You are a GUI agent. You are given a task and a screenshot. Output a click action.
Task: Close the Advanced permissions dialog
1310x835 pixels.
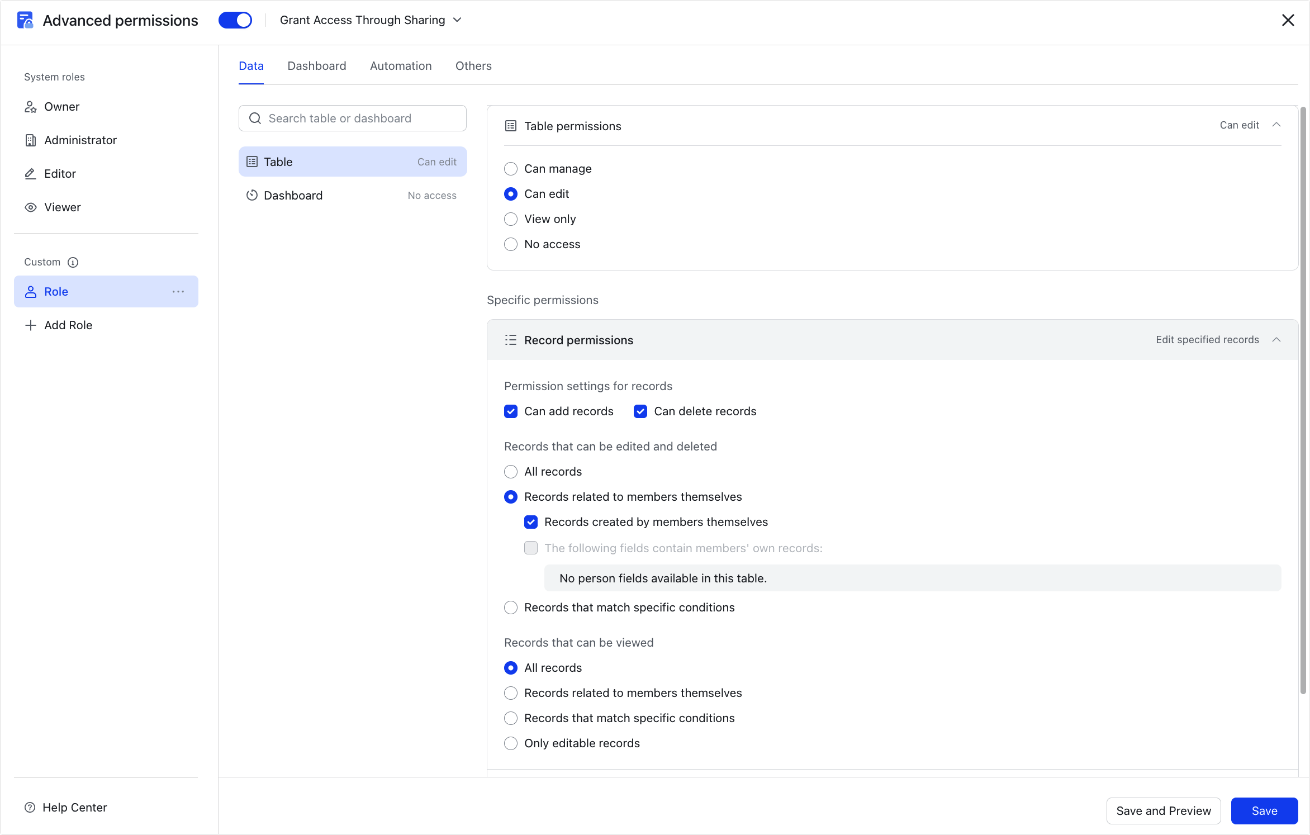[1288, 20]
